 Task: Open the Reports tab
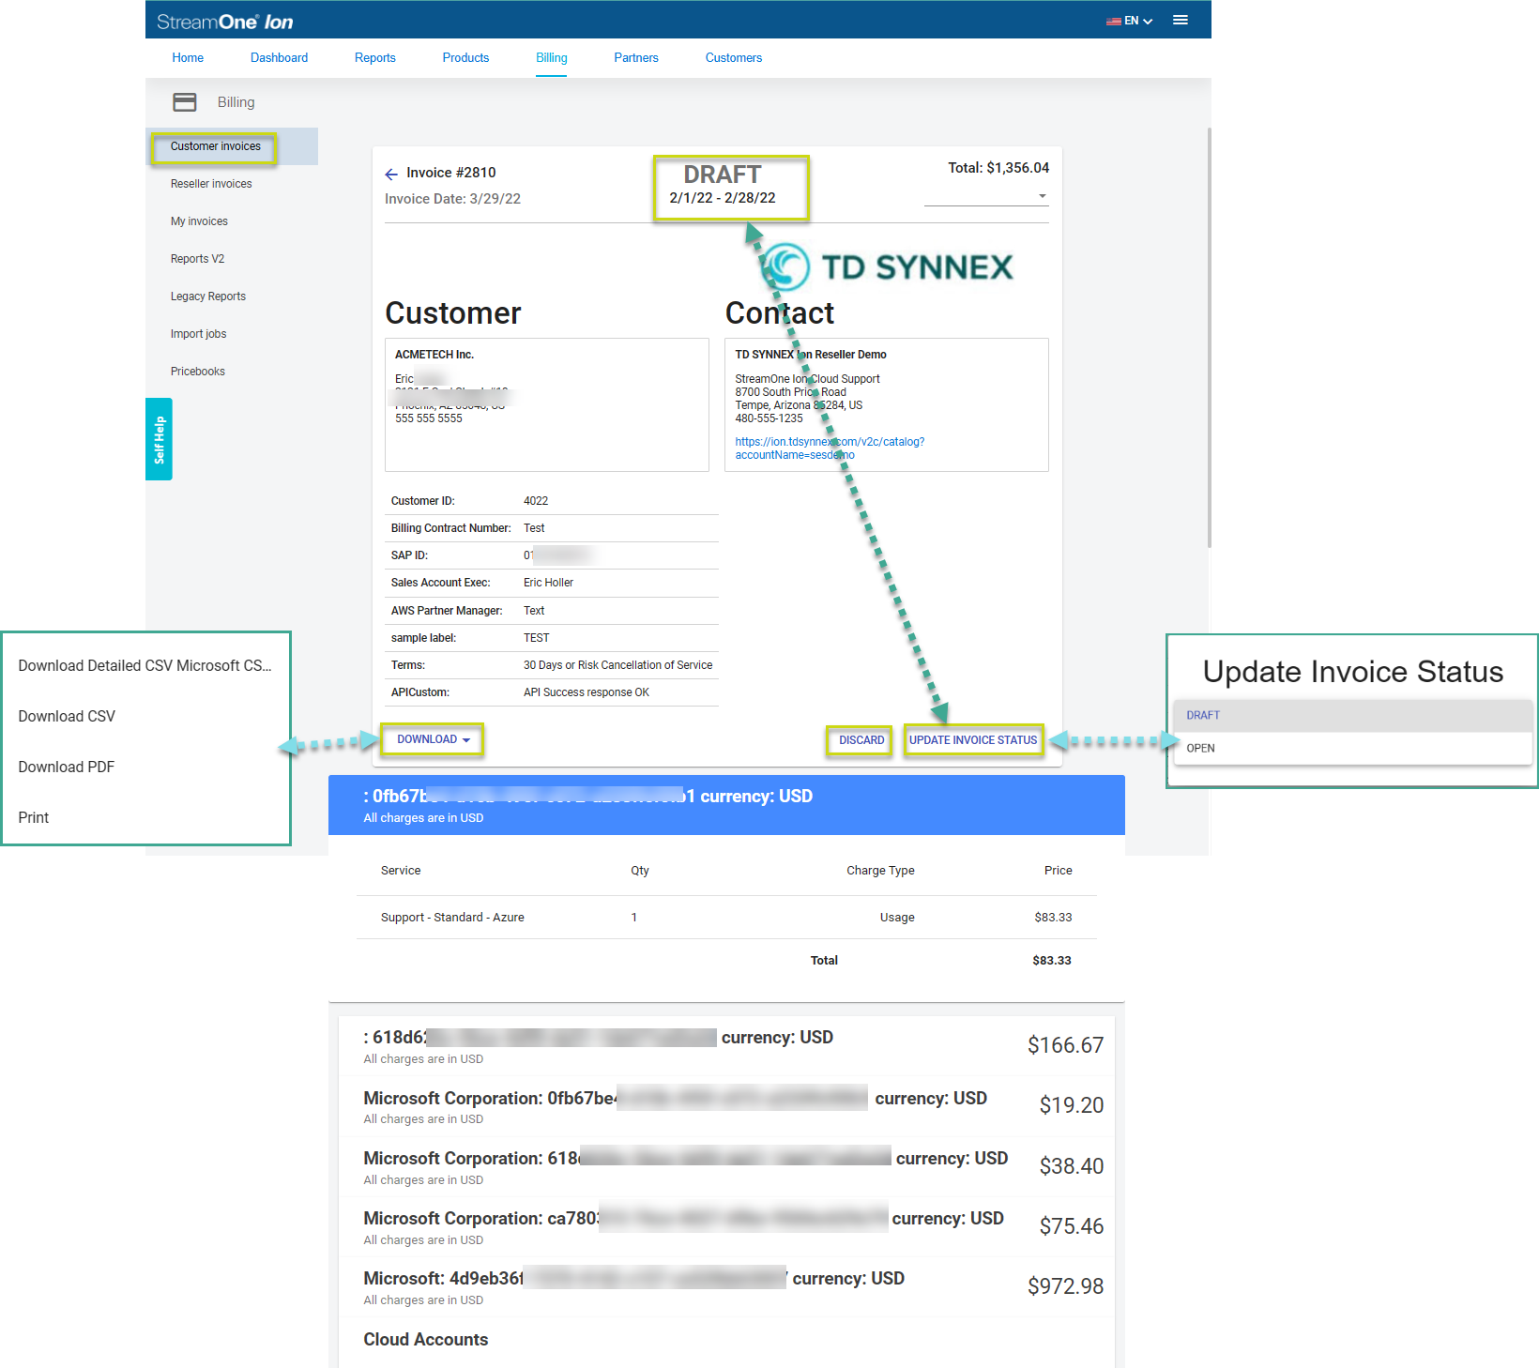(375, 58)
